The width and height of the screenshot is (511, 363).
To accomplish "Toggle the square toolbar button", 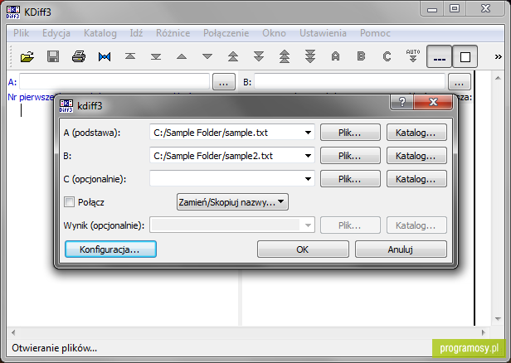I will (465, 56).
